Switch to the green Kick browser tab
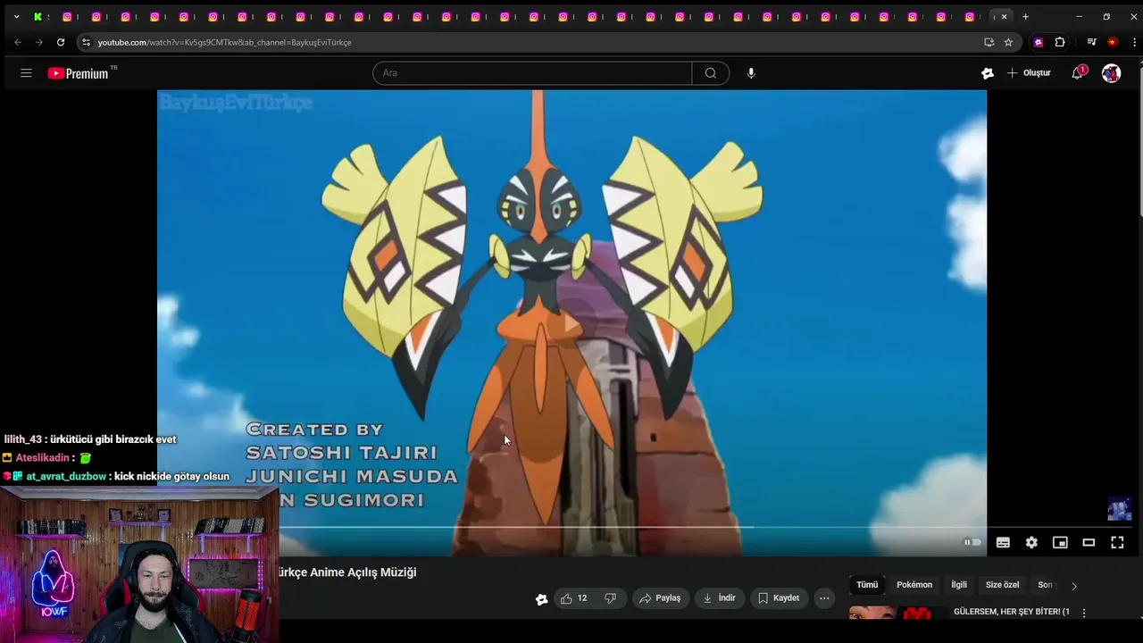This screenshot has height=643, width=1143. tap(38, 17)
